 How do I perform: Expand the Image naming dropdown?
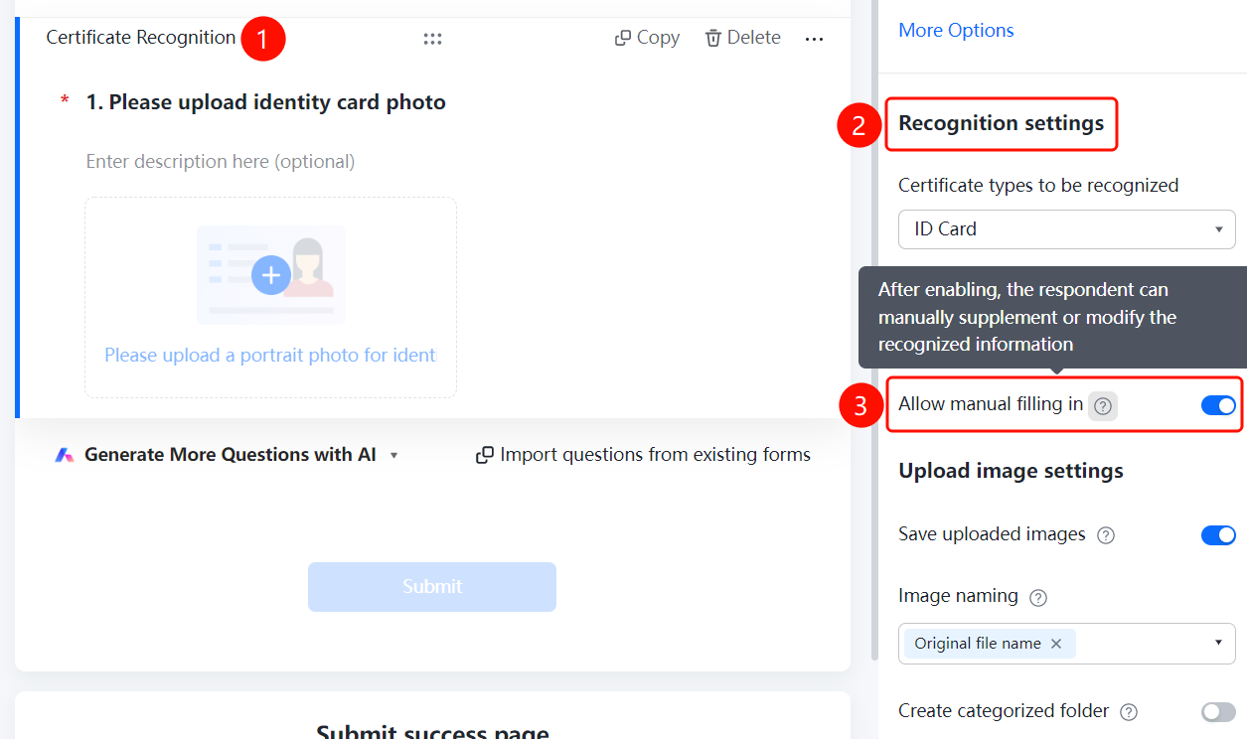1067,644
